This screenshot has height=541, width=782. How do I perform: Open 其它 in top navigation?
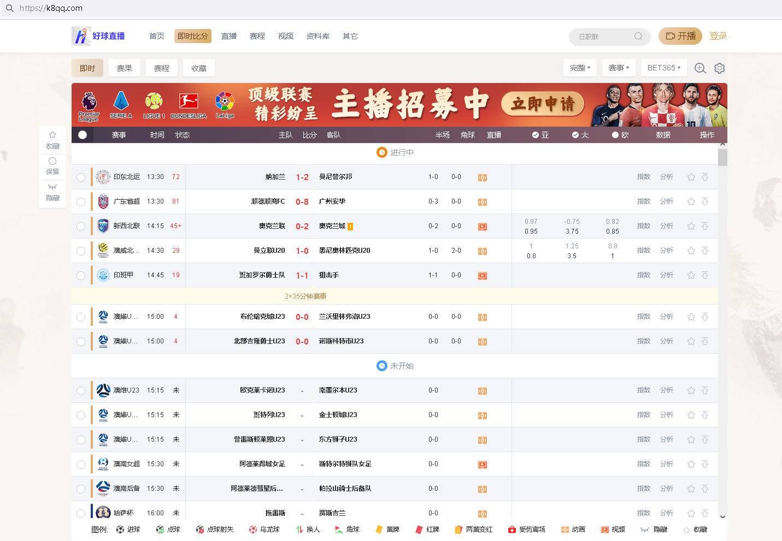(x=350, y=36)
